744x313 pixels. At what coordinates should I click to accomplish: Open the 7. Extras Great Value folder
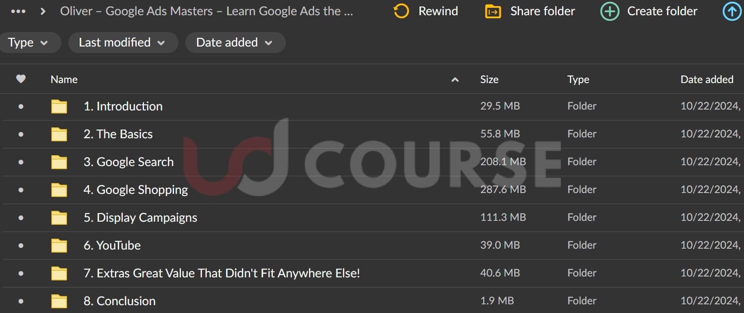(221, 273)
